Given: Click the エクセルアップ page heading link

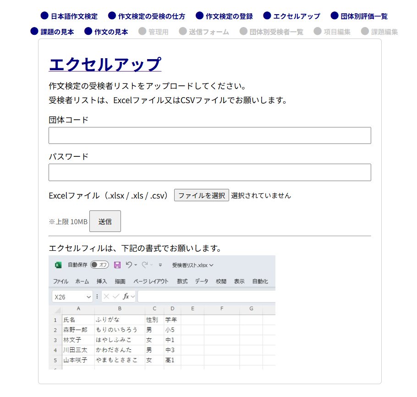Looking at the screenshot, I should point(105,64).
